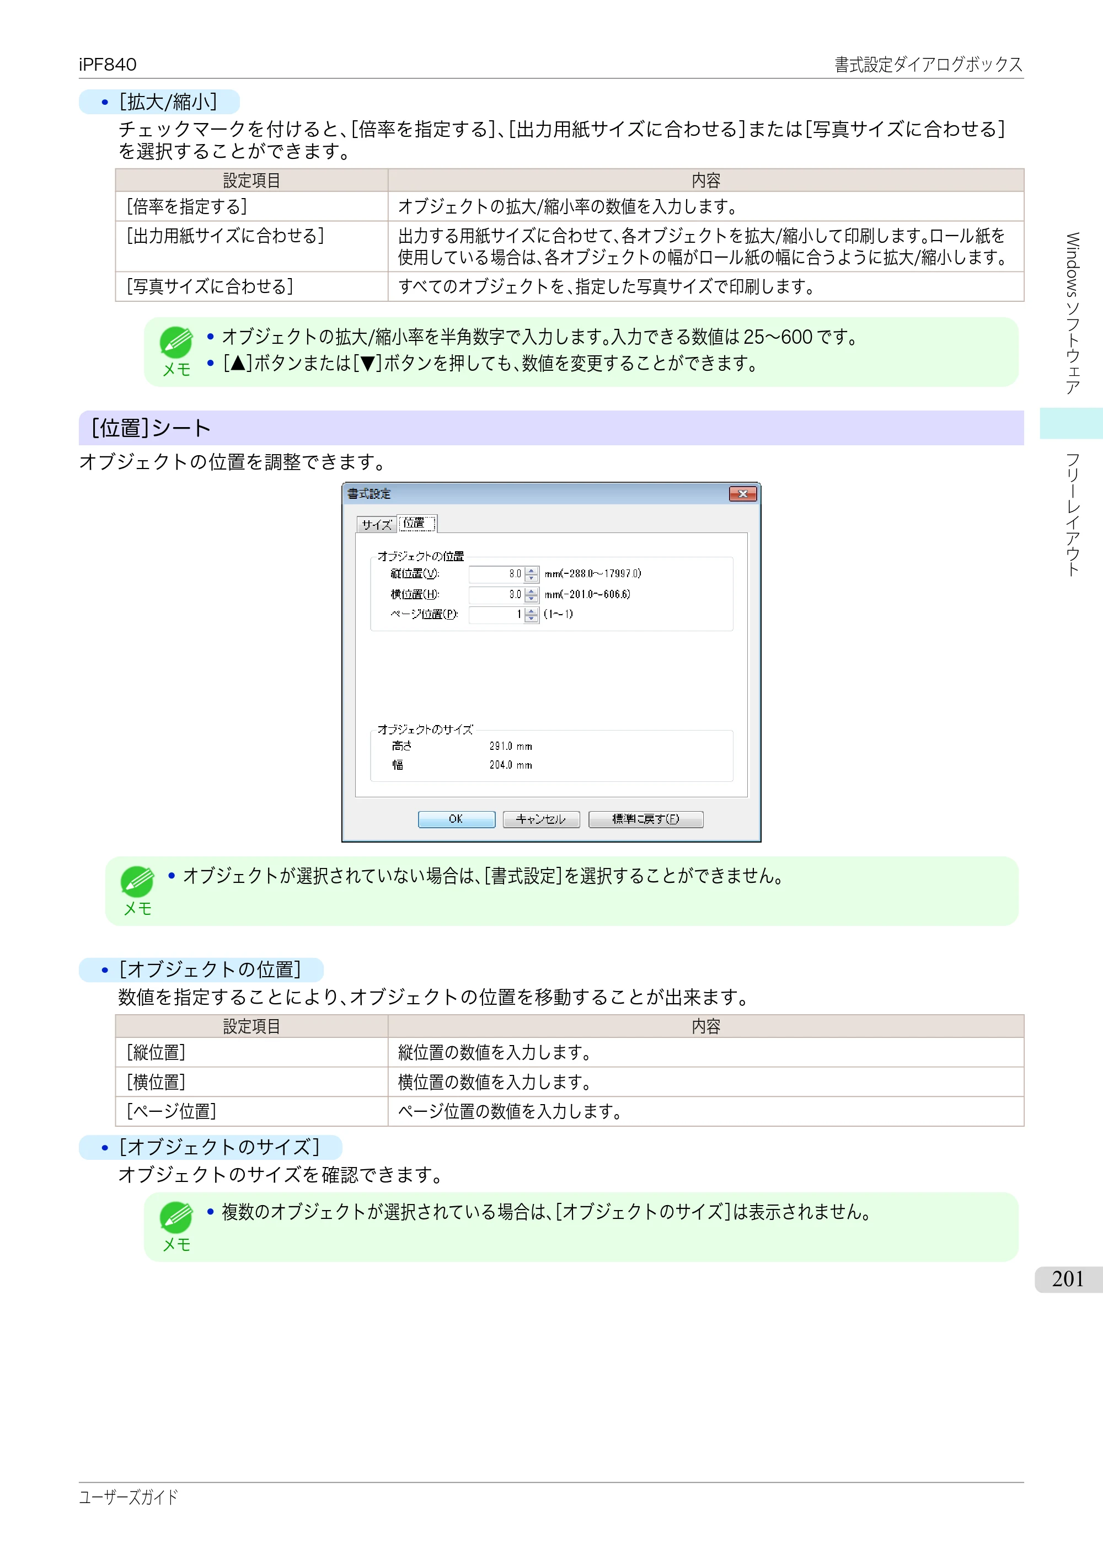
Task: Click the memo pencil icon beside 複数のオブジェクト note
Action: [x=176, y=1217]
